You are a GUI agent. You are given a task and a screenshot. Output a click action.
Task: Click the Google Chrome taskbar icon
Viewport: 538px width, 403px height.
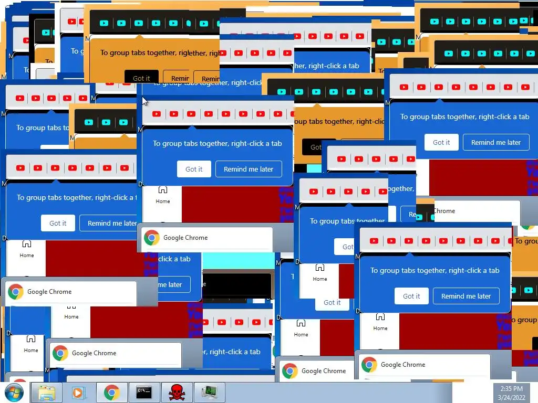click(111, 393)
